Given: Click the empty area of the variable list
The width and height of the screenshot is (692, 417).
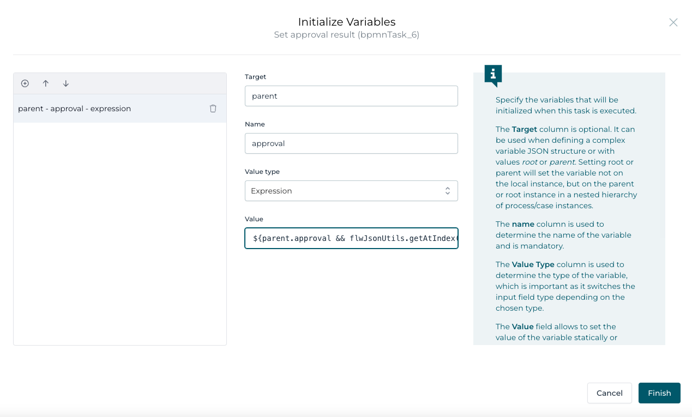Looking at the screenshot, I should [119, 229].
